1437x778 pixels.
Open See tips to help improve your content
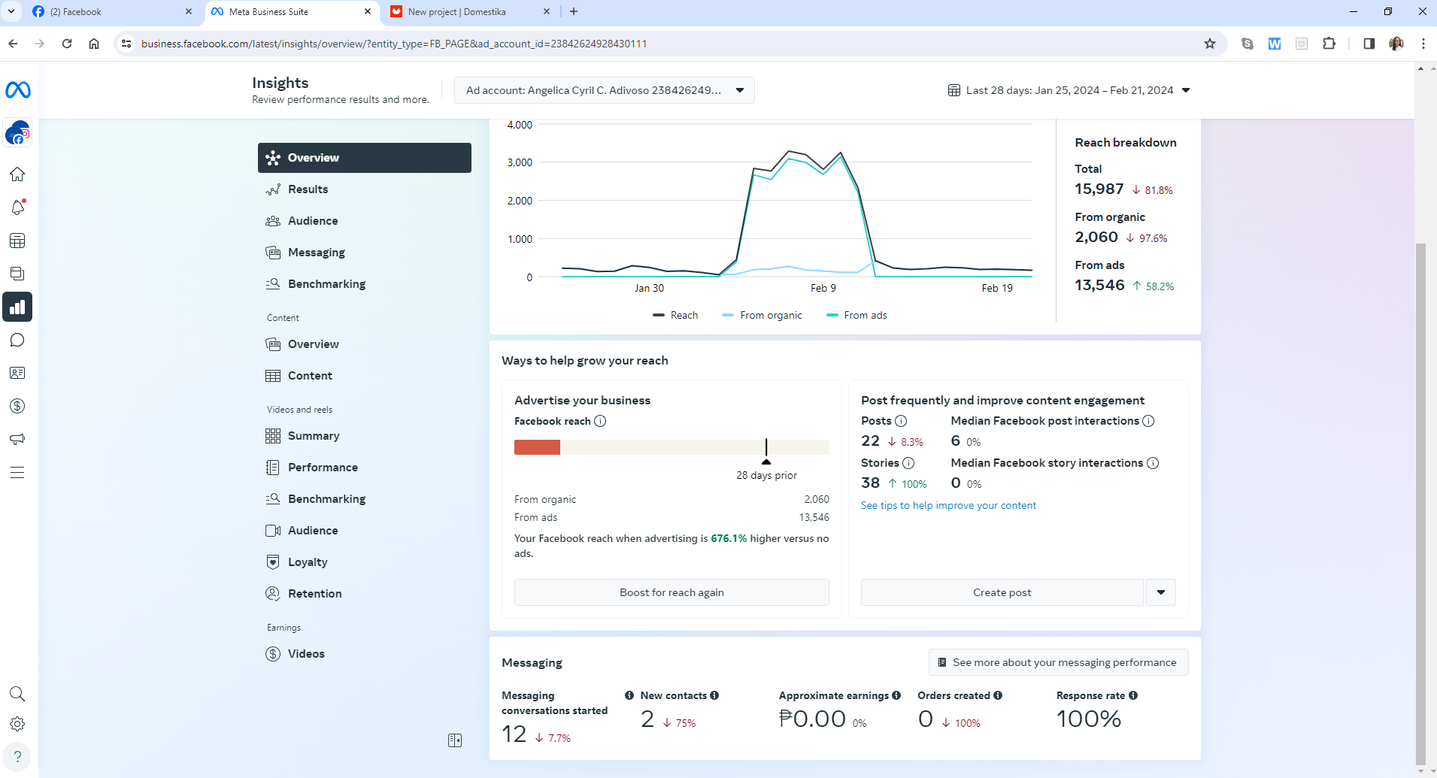tap(948, 505)
